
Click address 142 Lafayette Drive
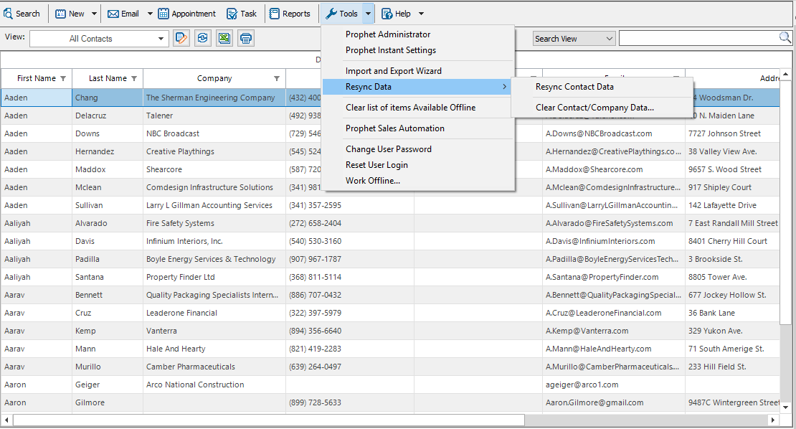point(733,205)
